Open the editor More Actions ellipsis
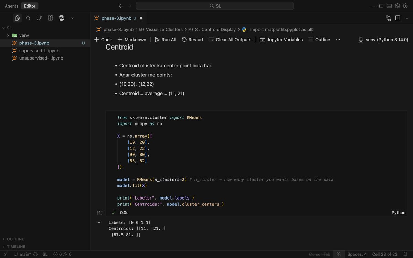This screenshot has height=258, width=413. pyautogui.click(x=406, y=18)
